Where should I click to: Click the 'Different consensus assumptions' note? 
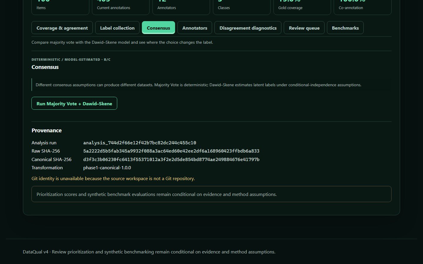[x=211, y=85]
